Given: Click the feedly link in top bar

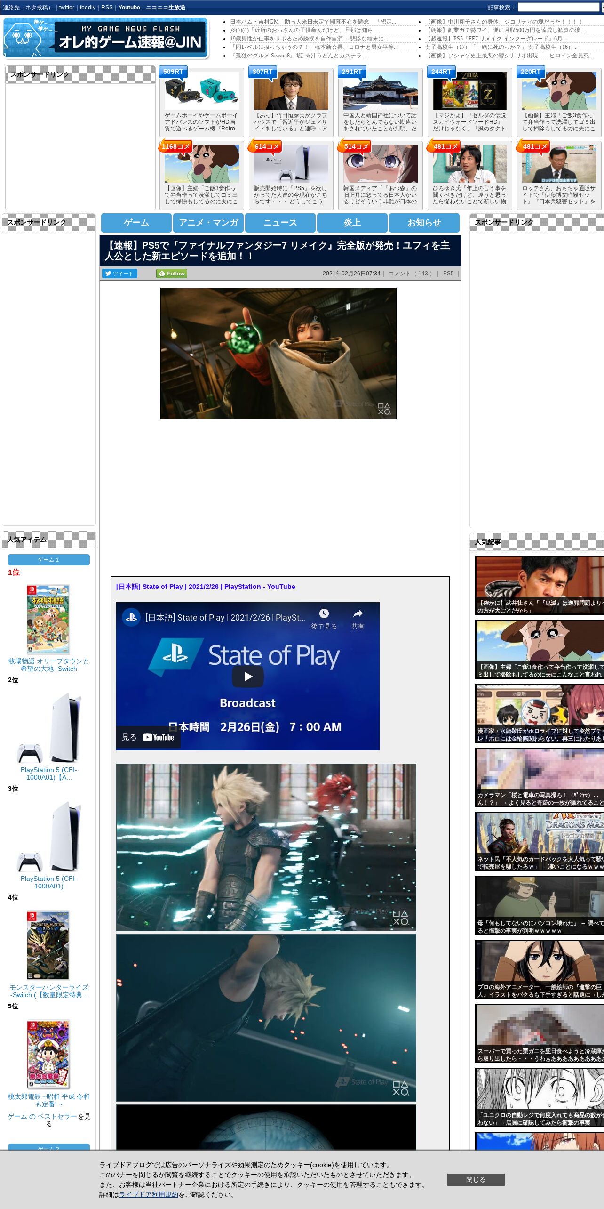Looking at the screenshot, I should [87, 8].
